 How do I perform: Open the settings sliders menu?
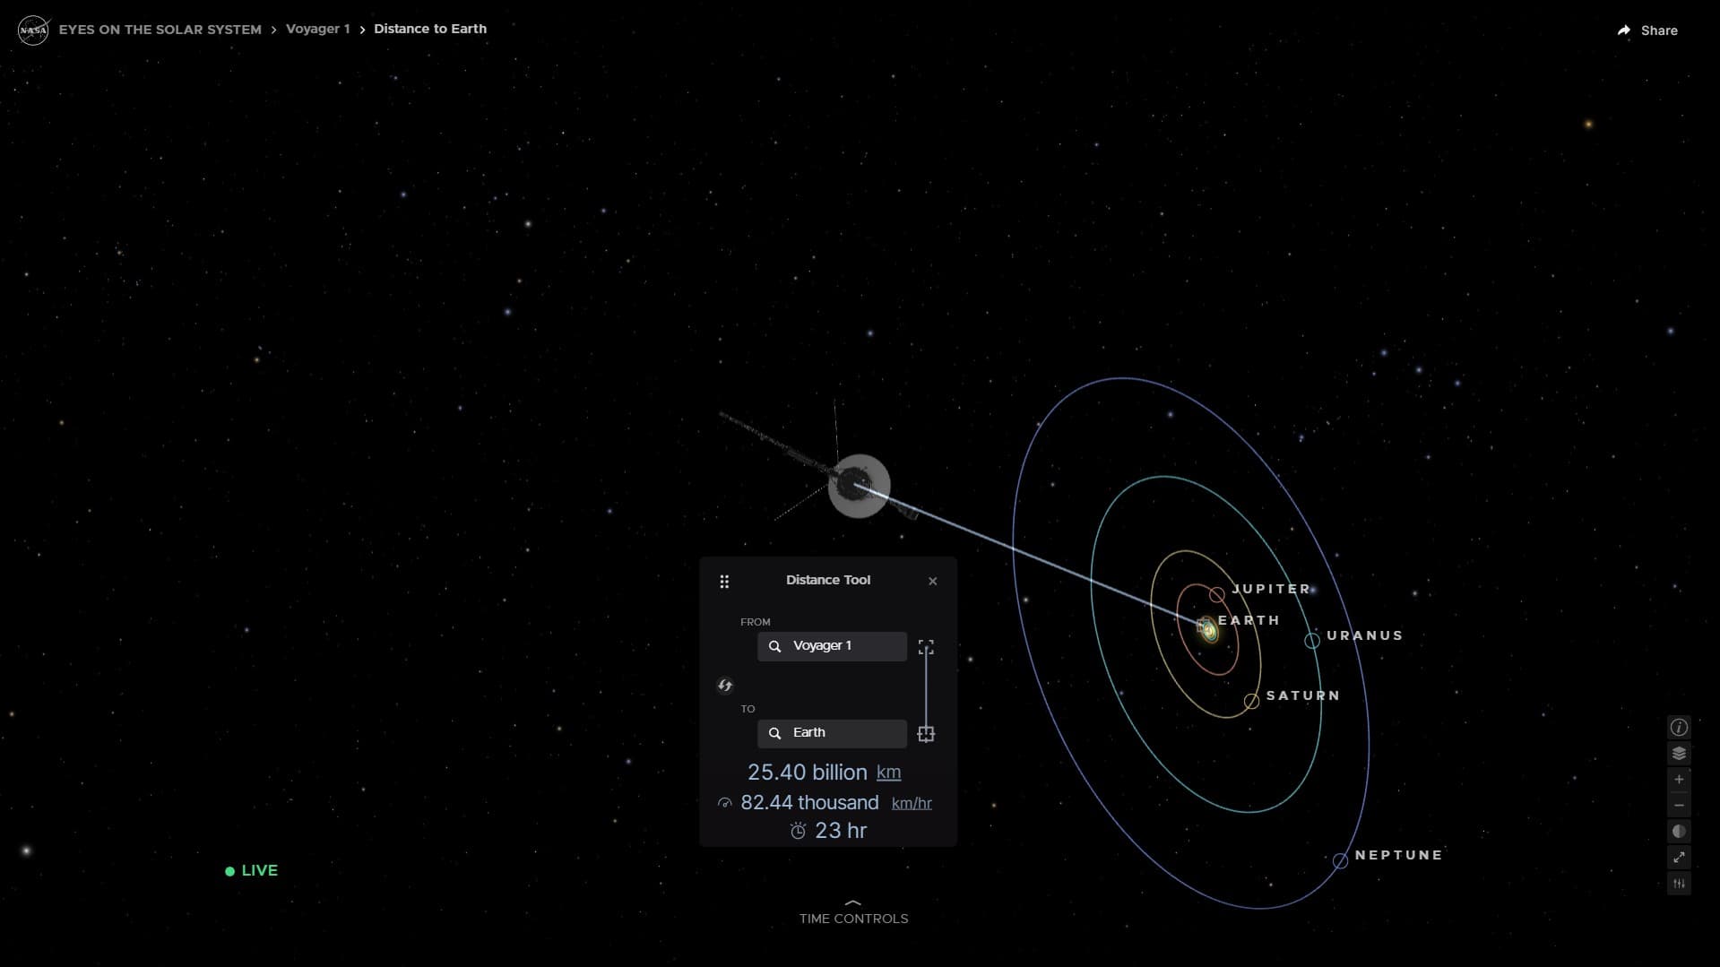1679,884
